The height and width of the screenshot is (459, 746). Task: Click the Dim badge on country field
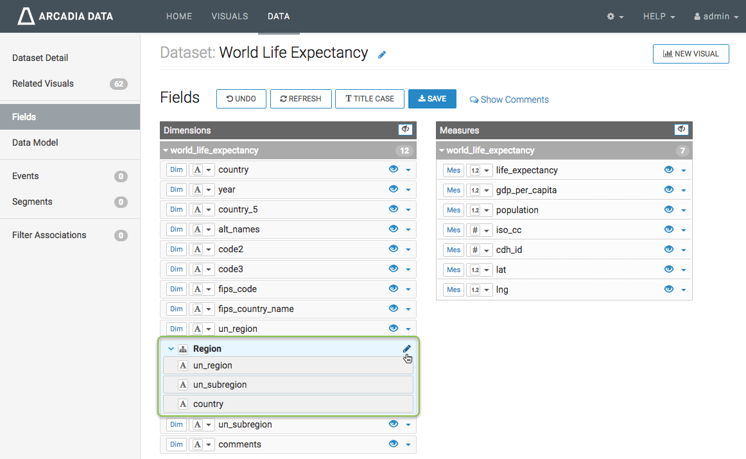click(176, 169)
